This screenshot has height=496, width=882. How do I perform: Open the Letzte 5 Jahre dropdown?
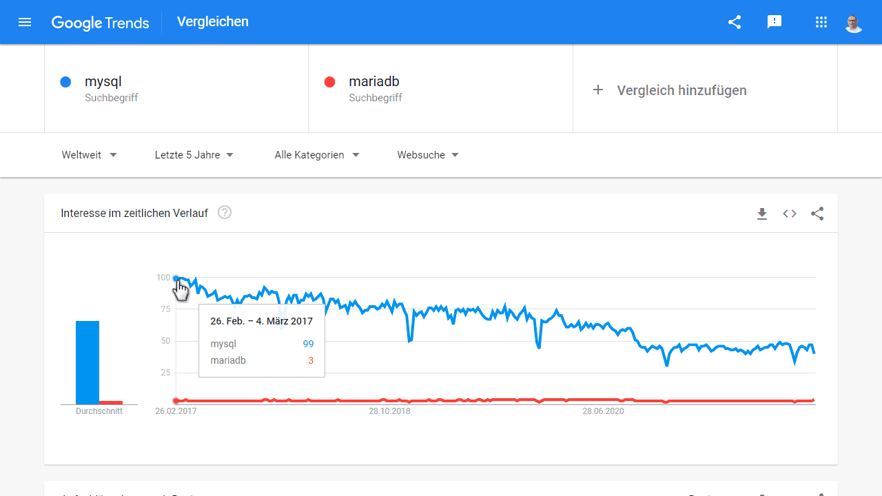point(194,155)
